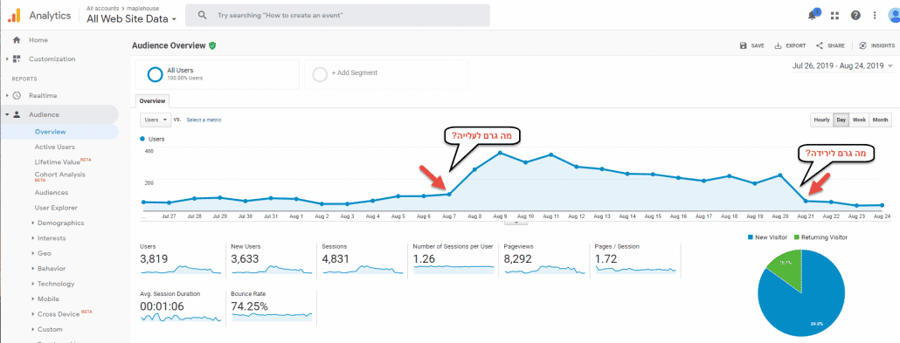This screenshot has width=900, height=343.
Task: Click the Pages / Session tile
Action: tap(636, 259)
